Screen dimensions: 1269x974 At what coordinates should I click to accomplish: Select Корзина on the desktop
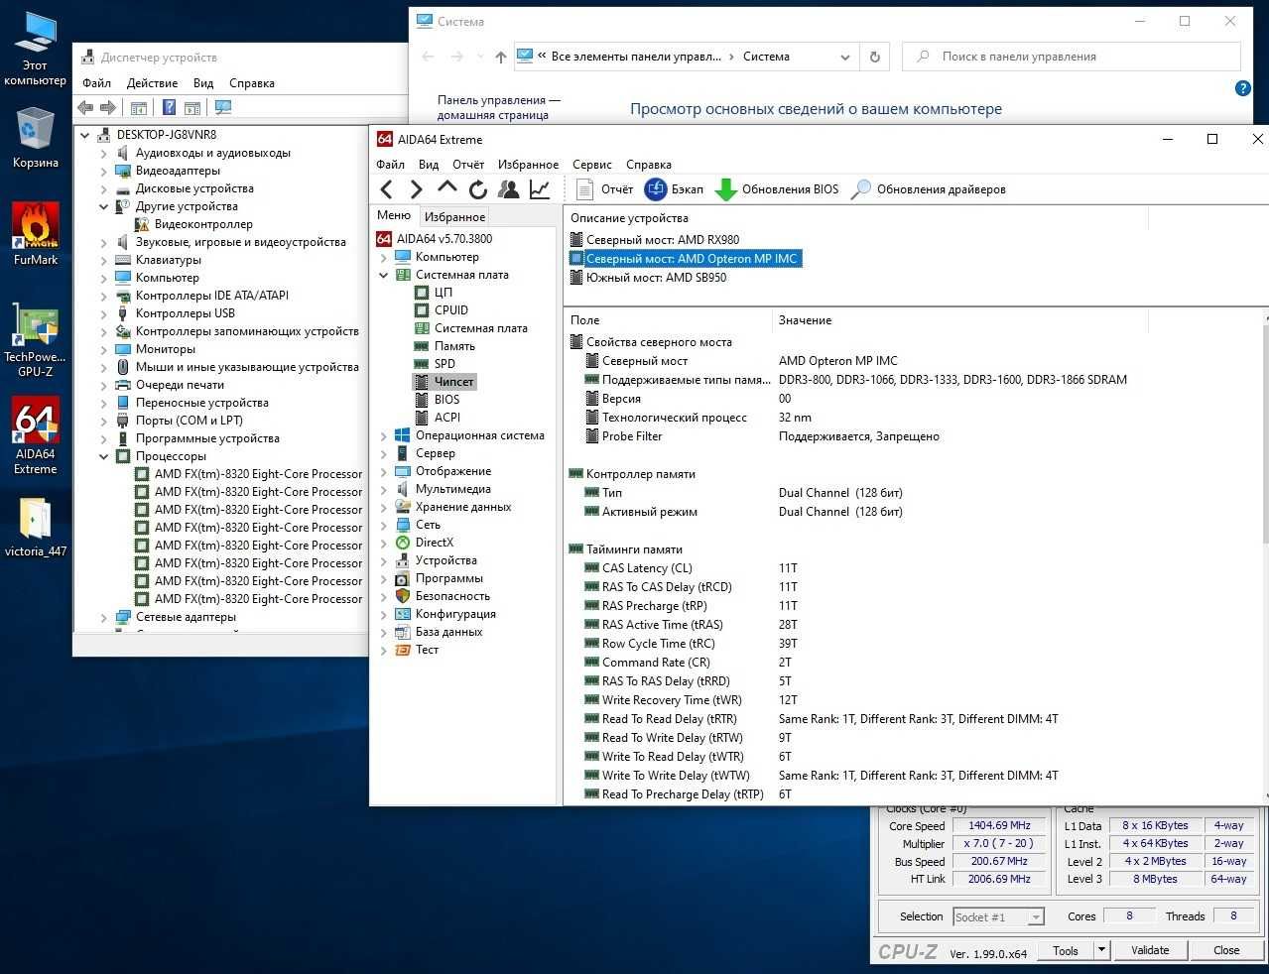point(36,138)
